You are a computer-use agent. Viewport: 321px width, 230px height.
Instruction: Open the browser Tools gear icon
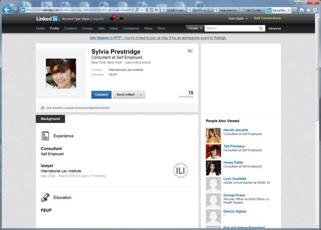coord(315,10)
